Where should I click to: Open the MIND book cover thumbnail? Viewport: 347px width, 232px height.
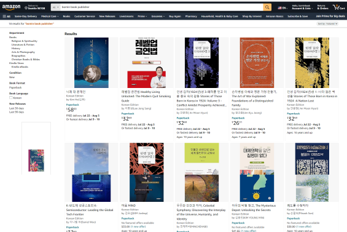click(x=147, y=188)
